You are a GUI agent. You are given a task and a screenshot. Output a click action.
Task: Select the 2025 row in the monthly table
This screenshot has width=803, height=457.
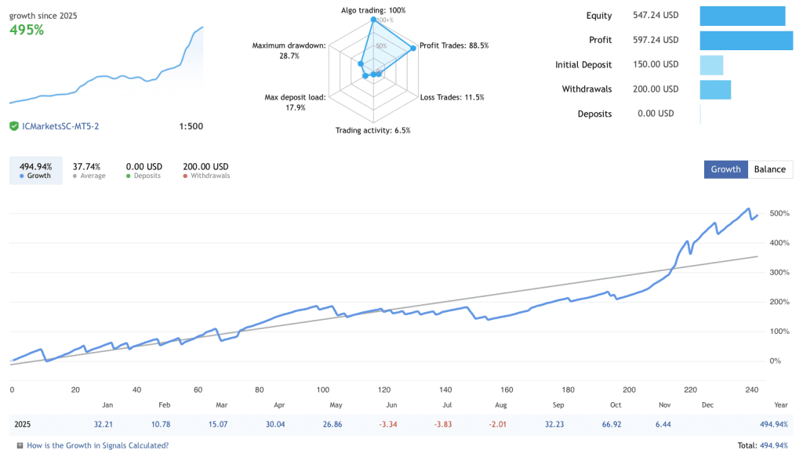[23, 424]
